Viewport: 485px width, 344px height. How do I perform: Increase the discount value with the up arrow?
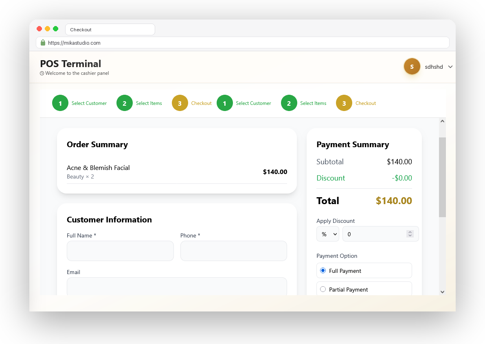410,232
